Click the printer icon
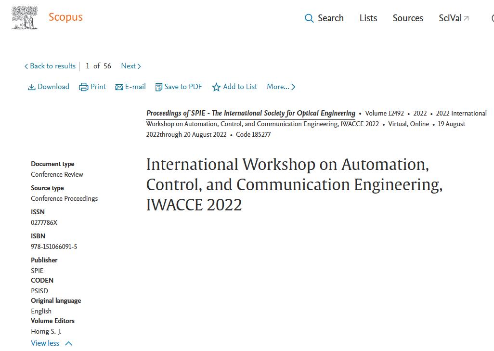Image resolution: width=494 pixels, height=351 pixels. (x=84, y=87)
